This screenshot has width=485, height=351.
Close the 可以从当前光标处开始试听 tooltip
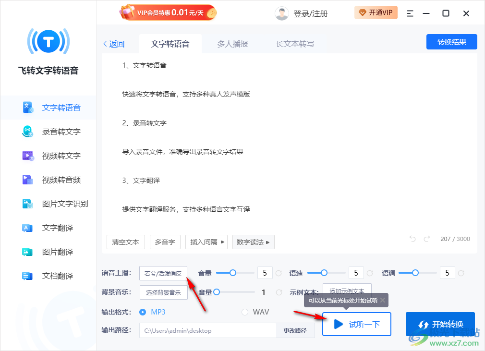383,300
